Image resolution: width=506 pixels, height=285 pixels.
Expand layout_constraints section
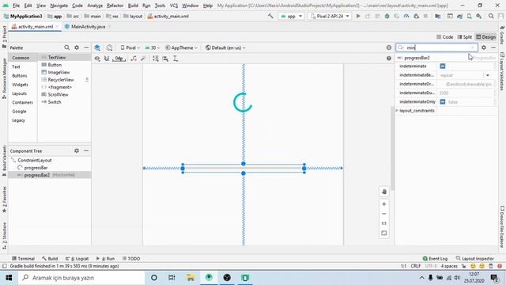coord(397,111)
